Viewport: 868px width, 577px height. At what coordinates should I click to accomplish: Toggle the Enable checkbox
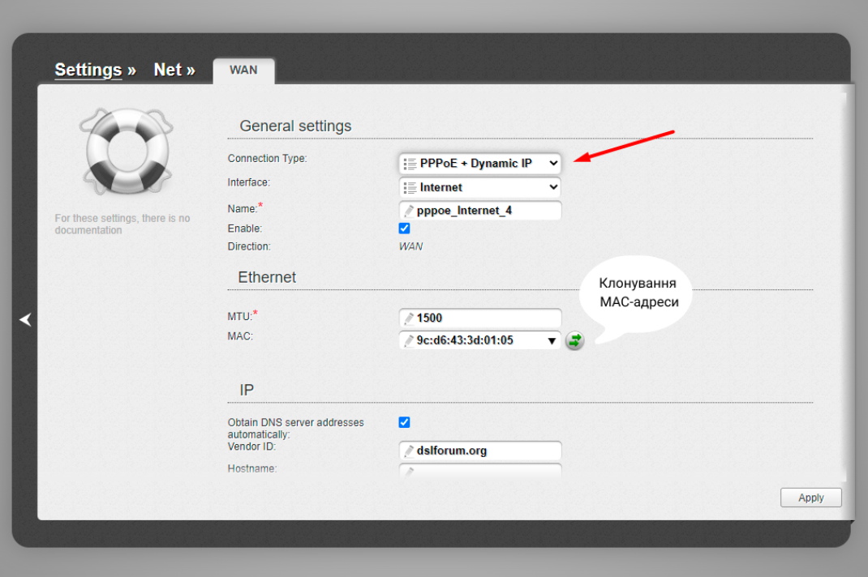(405, 229)
